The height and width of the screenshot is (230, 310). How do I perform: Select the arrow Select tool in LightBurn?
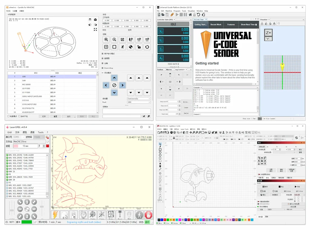160,144
